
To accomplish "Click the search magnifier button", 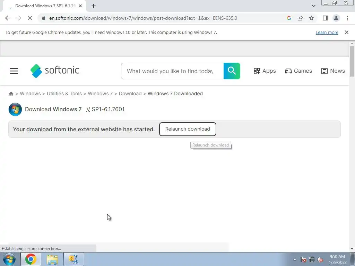I will [232, 71].
